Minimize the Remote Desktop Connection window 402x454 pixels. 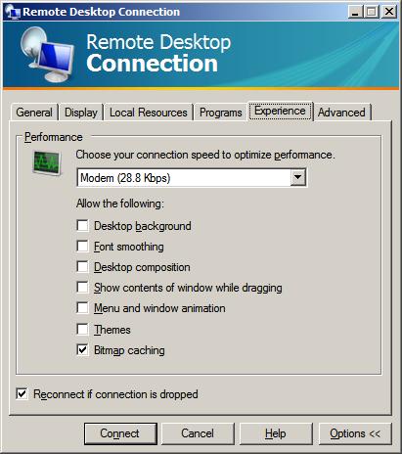click(356, 12)
